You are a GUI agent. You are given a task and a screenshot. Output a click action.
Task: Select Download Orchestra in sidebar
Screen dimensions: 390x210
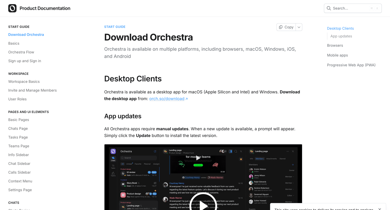click(x=26, y=35)
